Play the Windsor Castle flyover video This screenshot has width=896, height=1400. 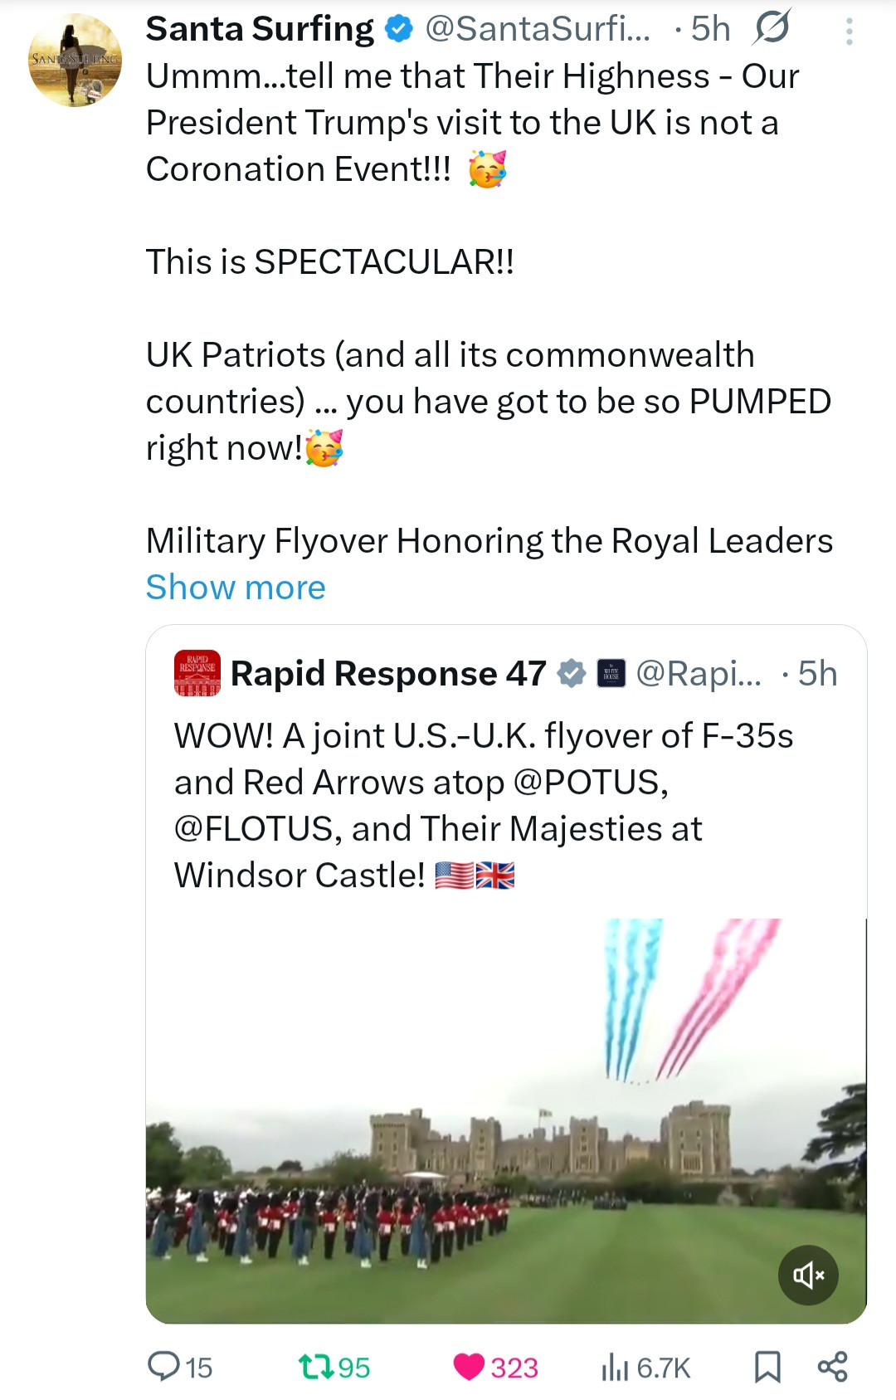point(506,1120)
